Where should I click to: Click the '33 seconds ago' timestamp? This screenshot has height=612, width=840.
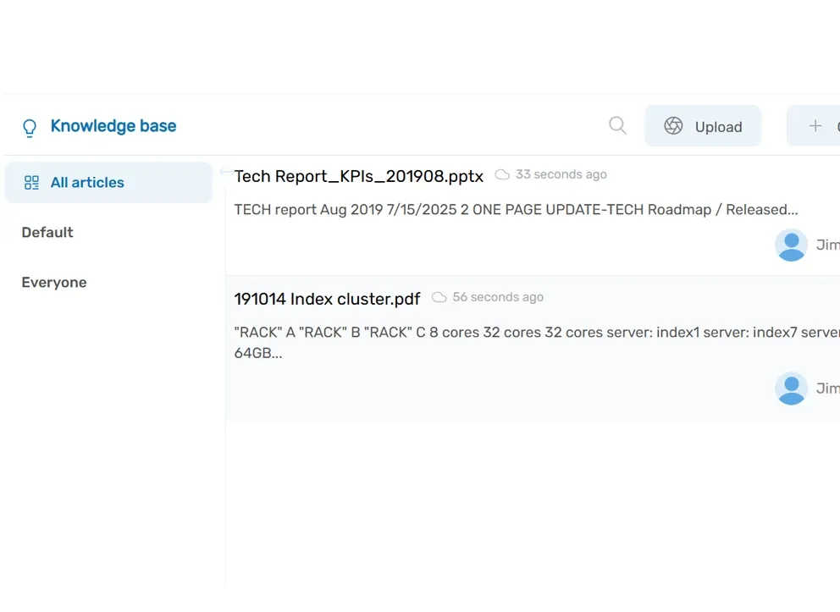(561, 174)
